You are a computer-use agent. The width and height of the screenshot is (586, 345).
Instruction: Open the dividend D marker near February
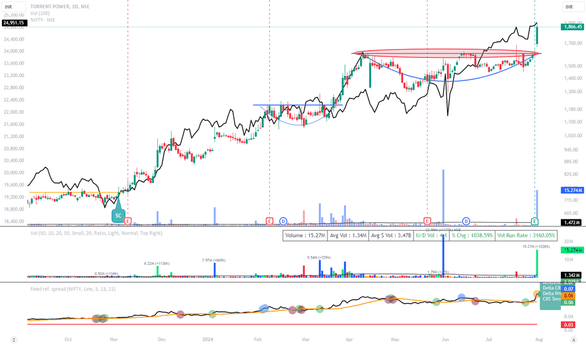point(284,221)
